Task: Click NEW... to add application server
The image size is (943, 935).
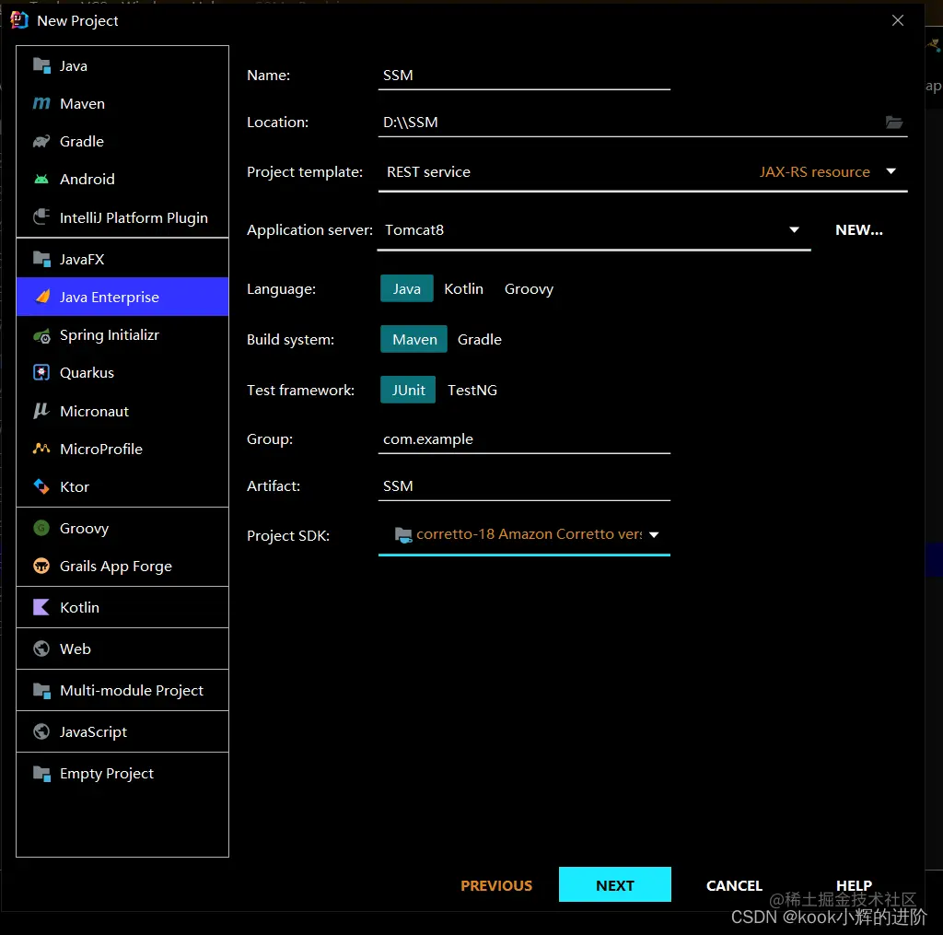Action: coord(859,230)
